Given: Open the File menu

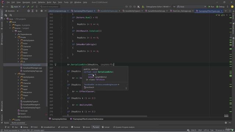Looking at the screenshot, I should pos(8,2).
